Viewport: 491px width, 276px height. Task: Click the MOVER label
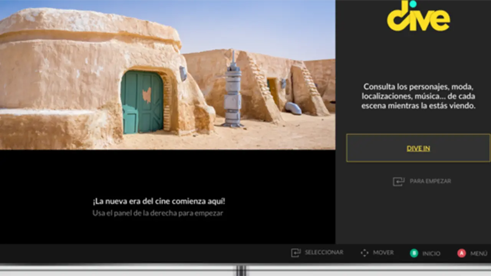point(383,253)
